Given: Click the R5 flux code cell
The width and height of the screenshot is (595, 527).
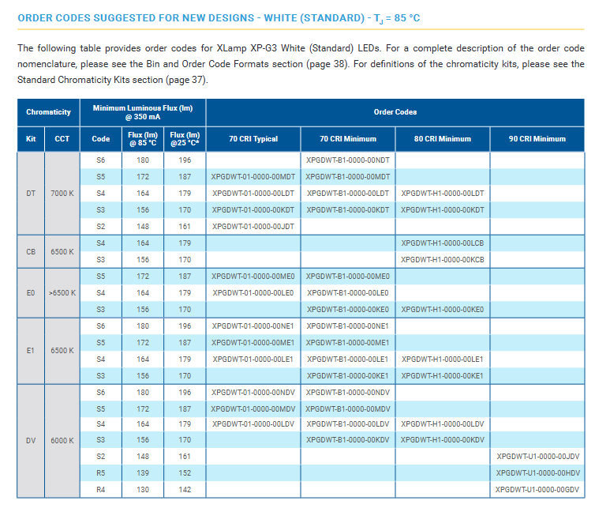Looking at the screenshot, I should click(100, 473).
